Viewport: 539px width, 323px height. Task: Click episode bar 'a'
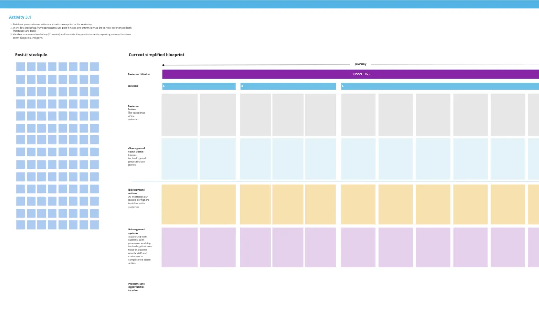pos(198,86)
